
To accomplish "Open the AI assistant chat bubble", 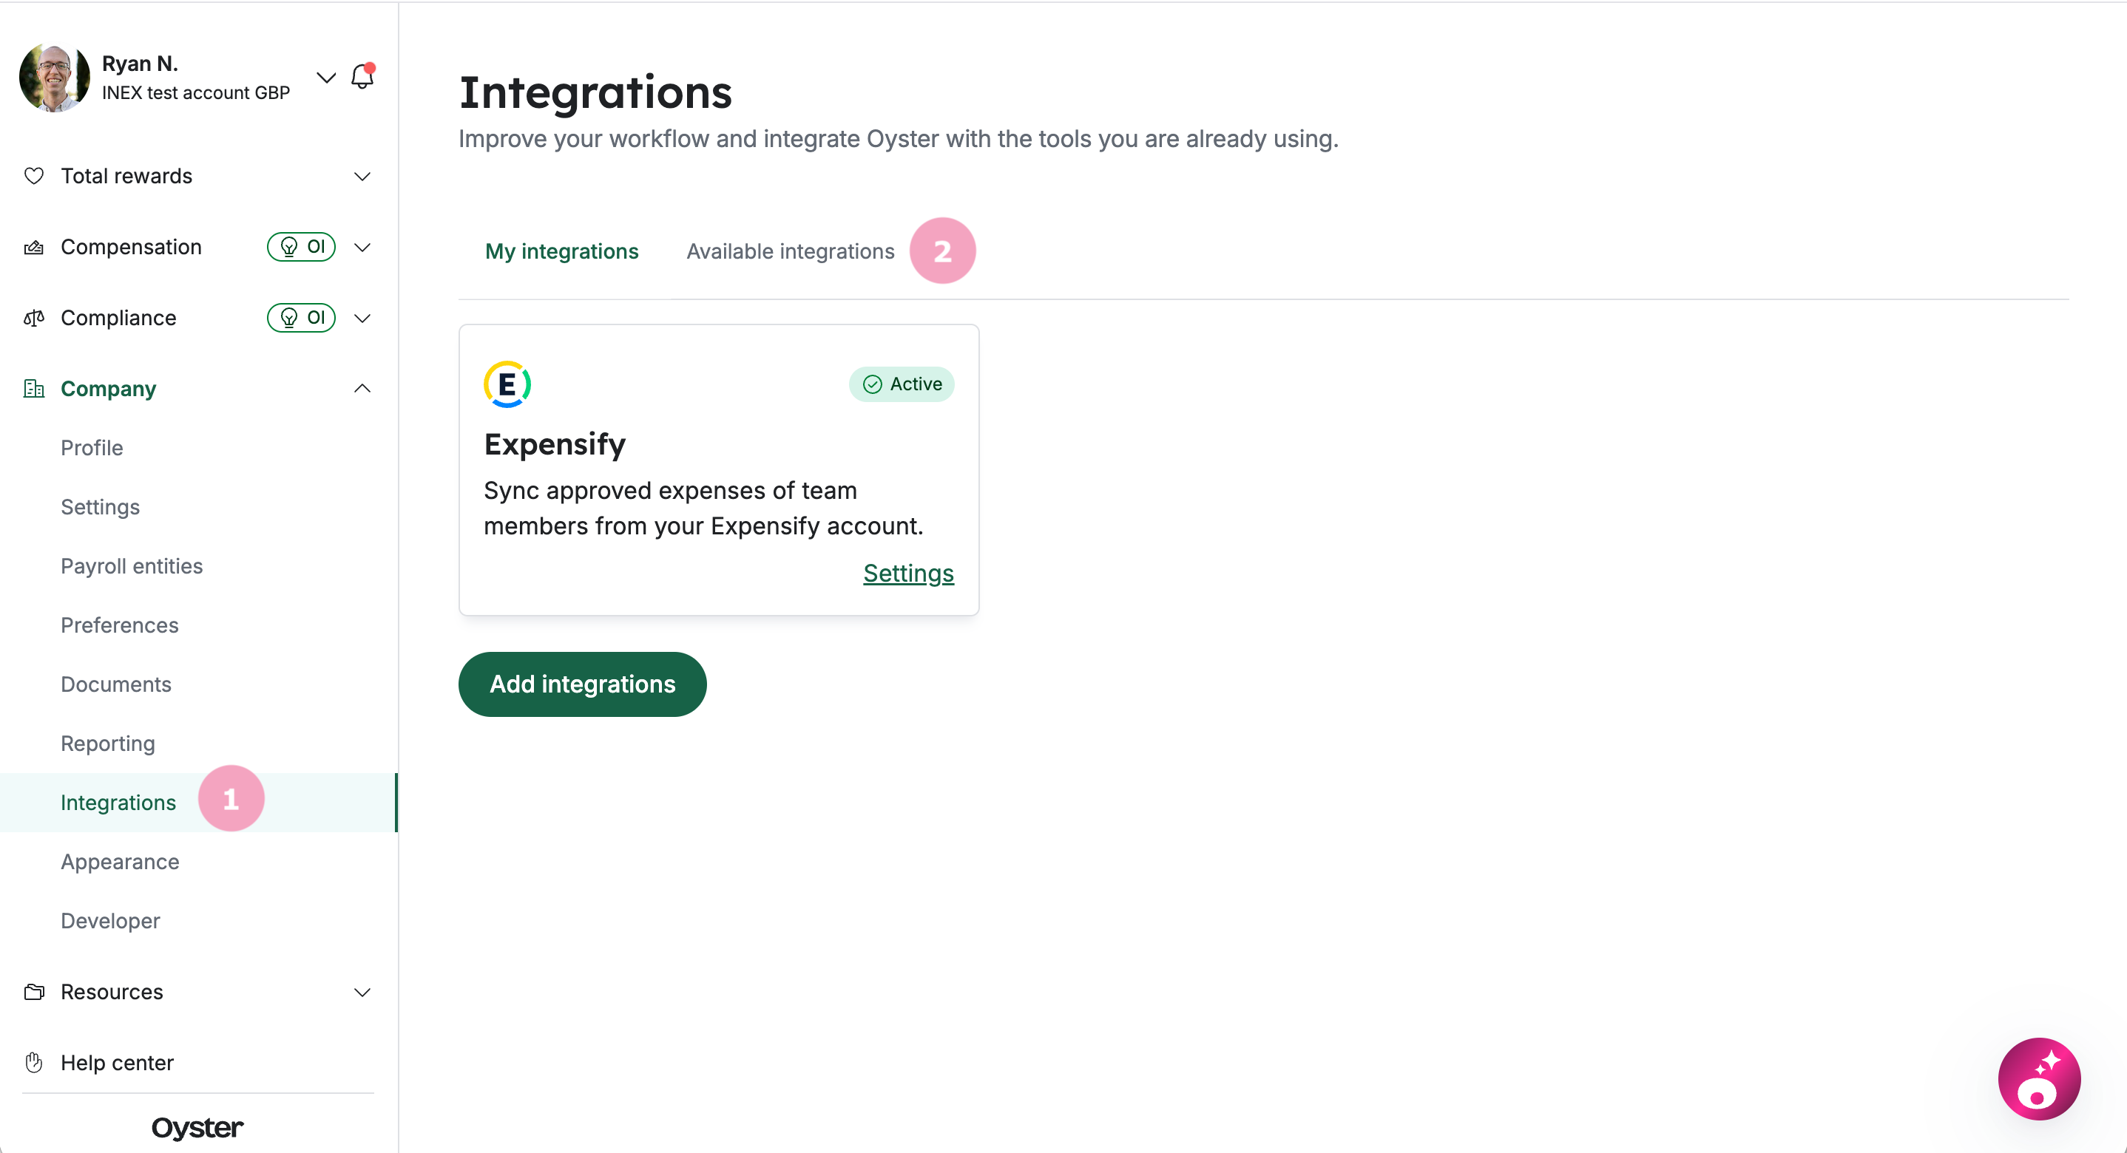I will click(2039, 1078).
